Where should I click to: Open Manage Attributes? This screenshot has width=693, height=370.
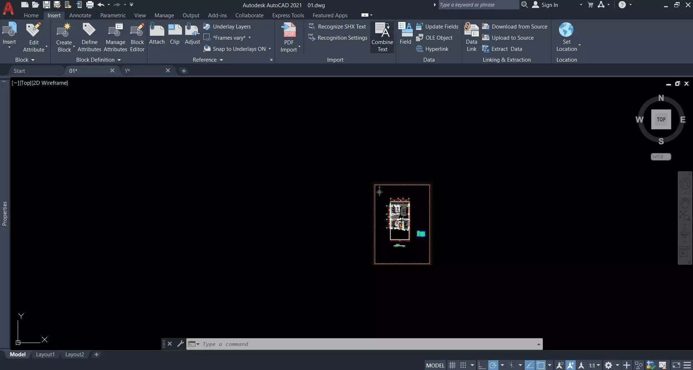click(x=116, y=37)
